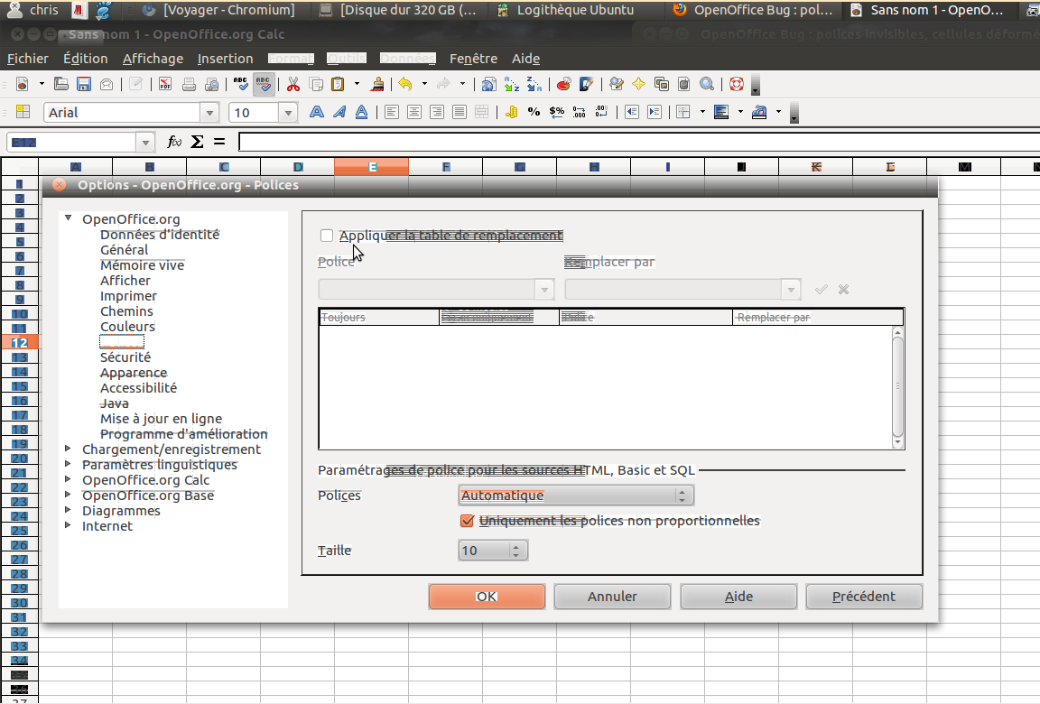Create a new document with the New icon

pyautogui.click(x=23, y=84)
